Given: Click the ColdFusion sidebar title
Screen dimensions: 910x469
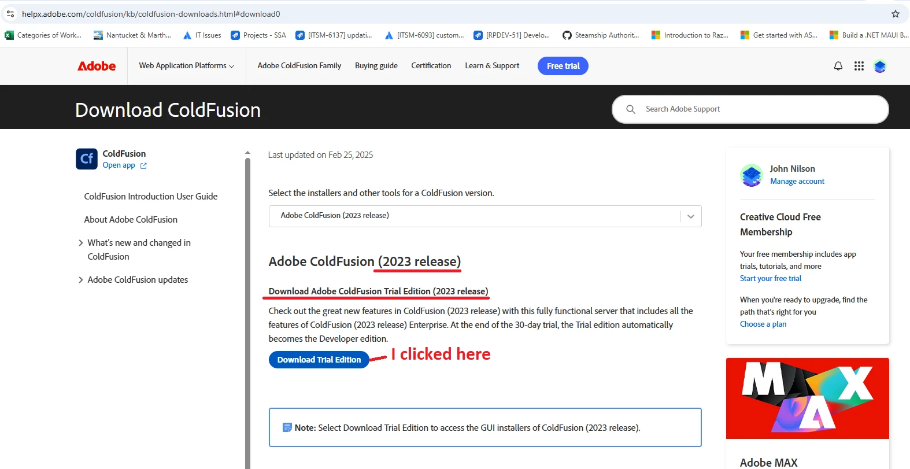Looking at the screenshot, I should [124, 154].
